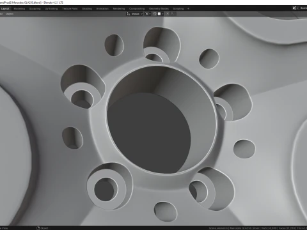Image resolution: width=307 pixels, height=230 pixels.
Task: Click the transform orientation axes icon
Action: click(129, 14)
